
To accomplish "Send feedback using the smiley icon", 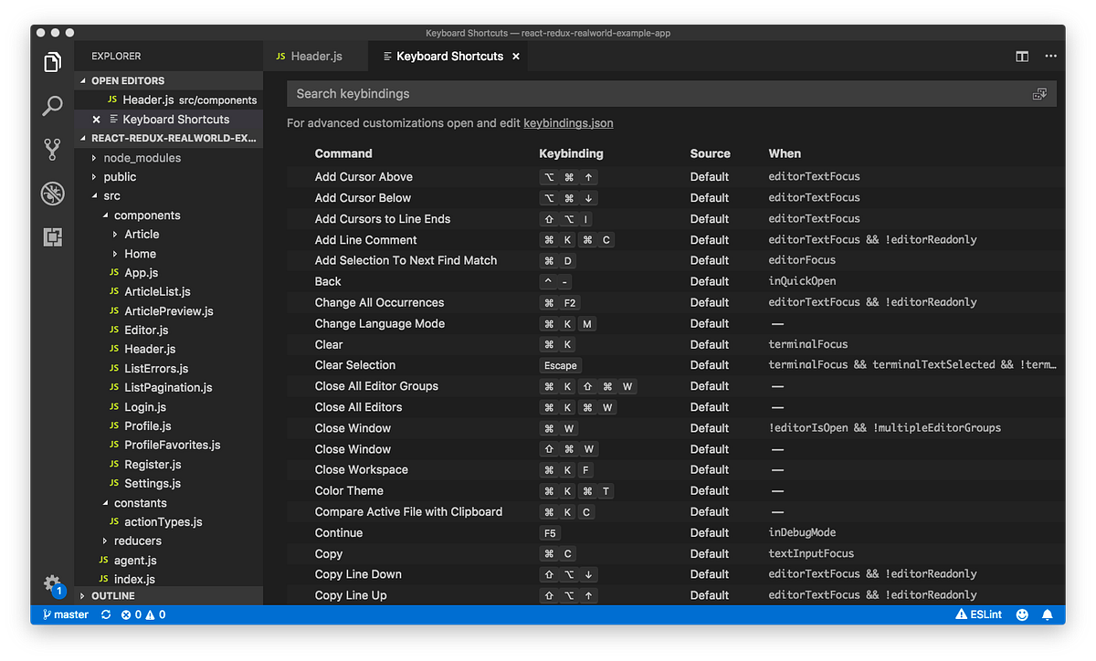I will 1023,614.
